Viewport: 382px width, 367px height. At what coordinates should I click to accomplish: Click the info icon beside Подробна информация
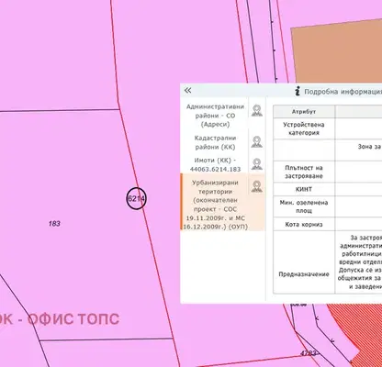pyautogui.click(x=298, y=91)
